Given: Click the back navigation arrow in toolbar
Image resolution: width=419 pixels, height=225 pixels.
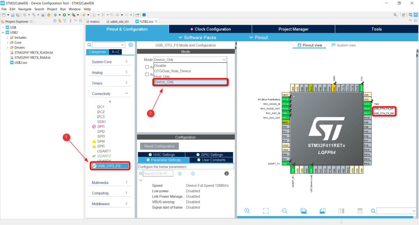Looking at the screenshot, I should coord(117,15).
